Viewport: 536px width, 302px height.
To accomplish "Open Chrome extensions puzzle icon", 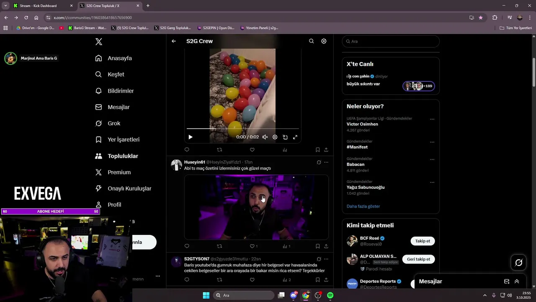I will (x=495, y=18).
